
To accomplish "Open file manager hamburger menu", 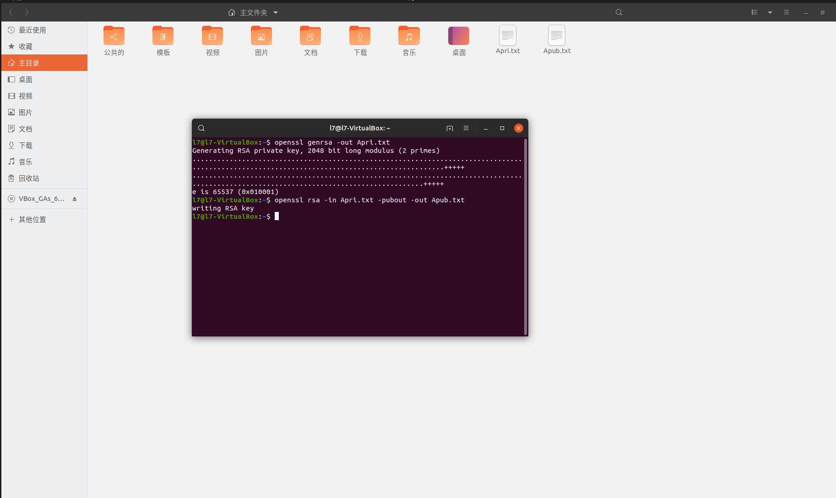I will (x=787, y=12).
